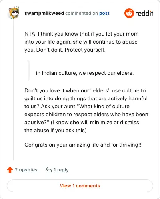Click the Reddit snoo logo icon
The height and width of the screenshot is (199, 160).
129,13
